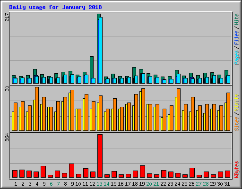
Task: Click the '864' axis maximum label
Action: point(7,137)
